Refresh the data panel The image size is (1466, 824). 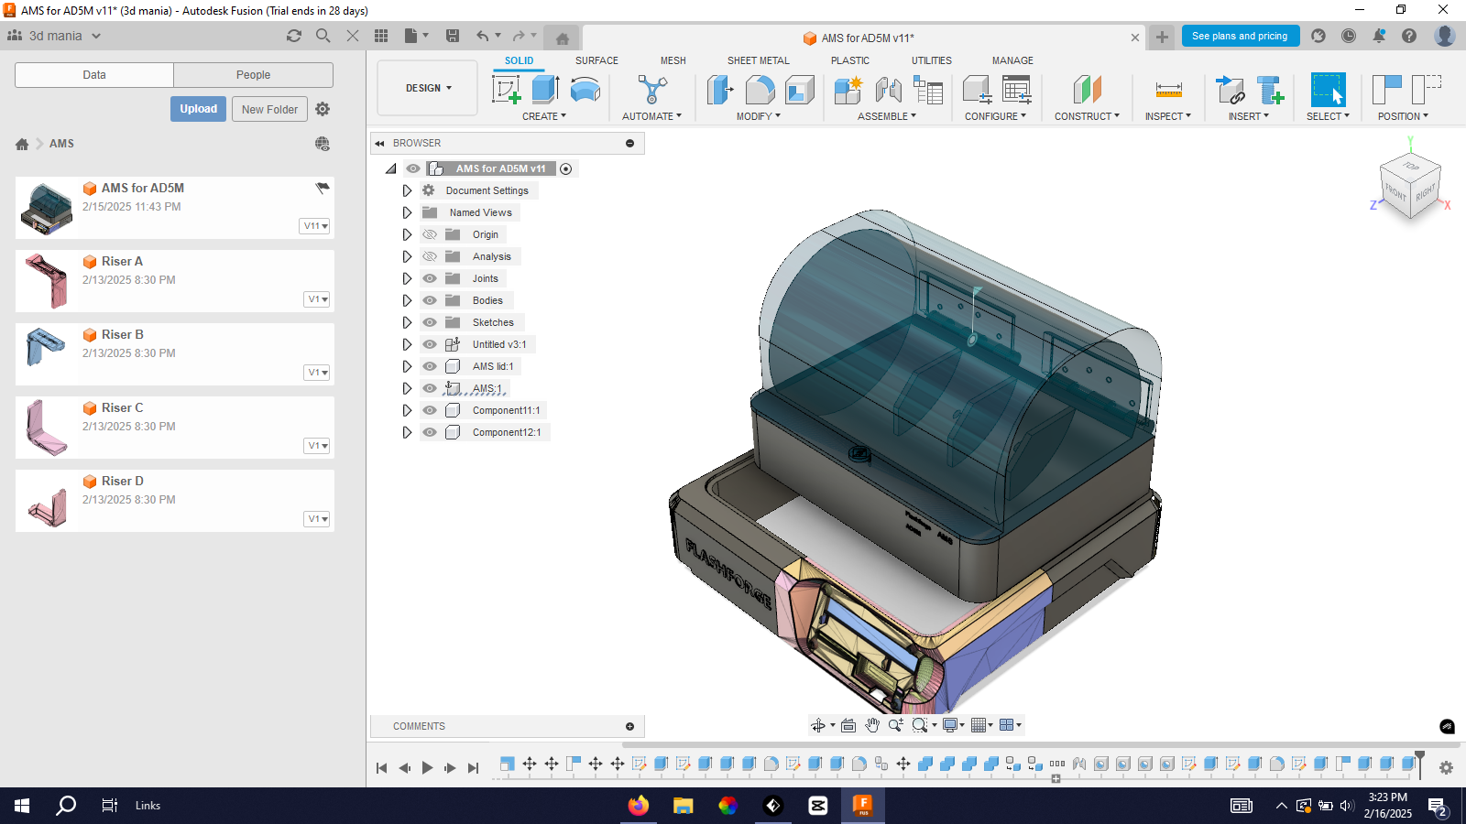click(x=294, y=36)
